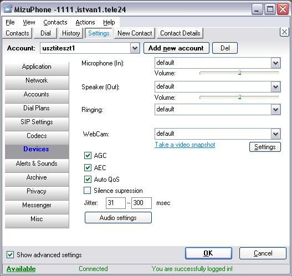Toggle the AGC checkbox
292x276 pixels.
click(88, 156)
